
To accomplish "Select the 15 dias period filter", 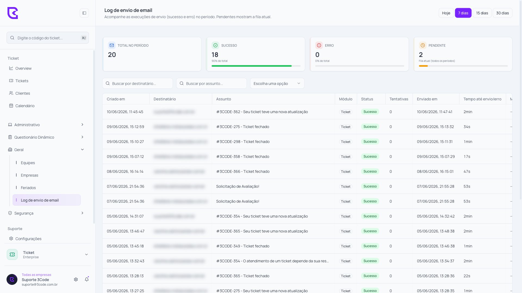I will click(482, 13).
